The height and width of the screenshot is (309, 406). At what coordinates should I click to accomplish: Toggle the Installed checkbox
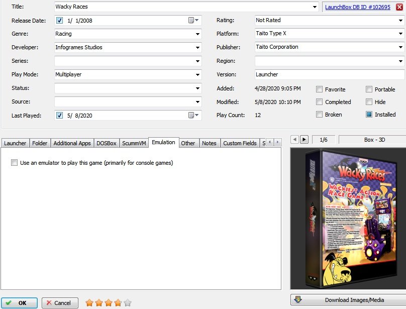pyautogui.click(x=369, y=114)
